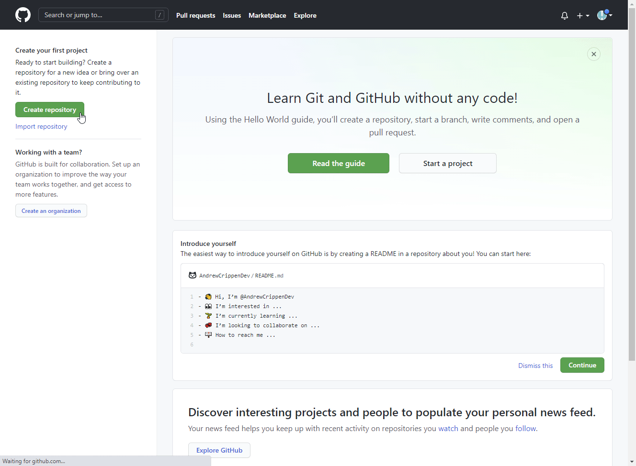636x466 pixels.
Task: Open Marketplace in top navigation
Action: tap(267, 15)
